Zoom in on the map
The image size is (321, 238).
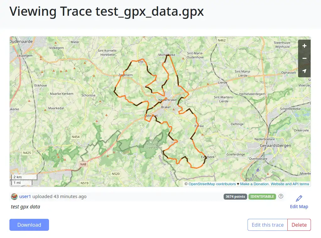[x=304, y=46]
